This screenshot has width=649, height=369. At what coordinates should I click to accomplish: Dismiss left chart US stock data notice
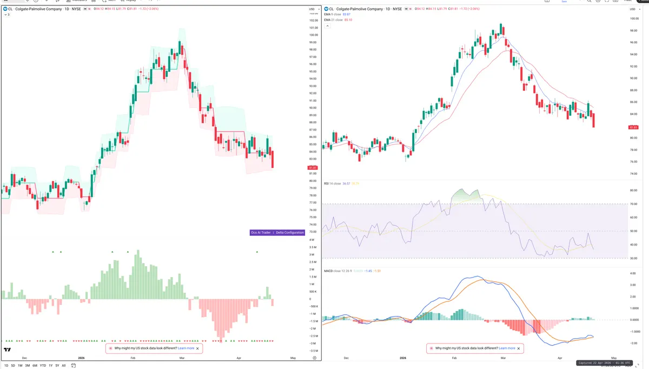[x=197, y=348]
